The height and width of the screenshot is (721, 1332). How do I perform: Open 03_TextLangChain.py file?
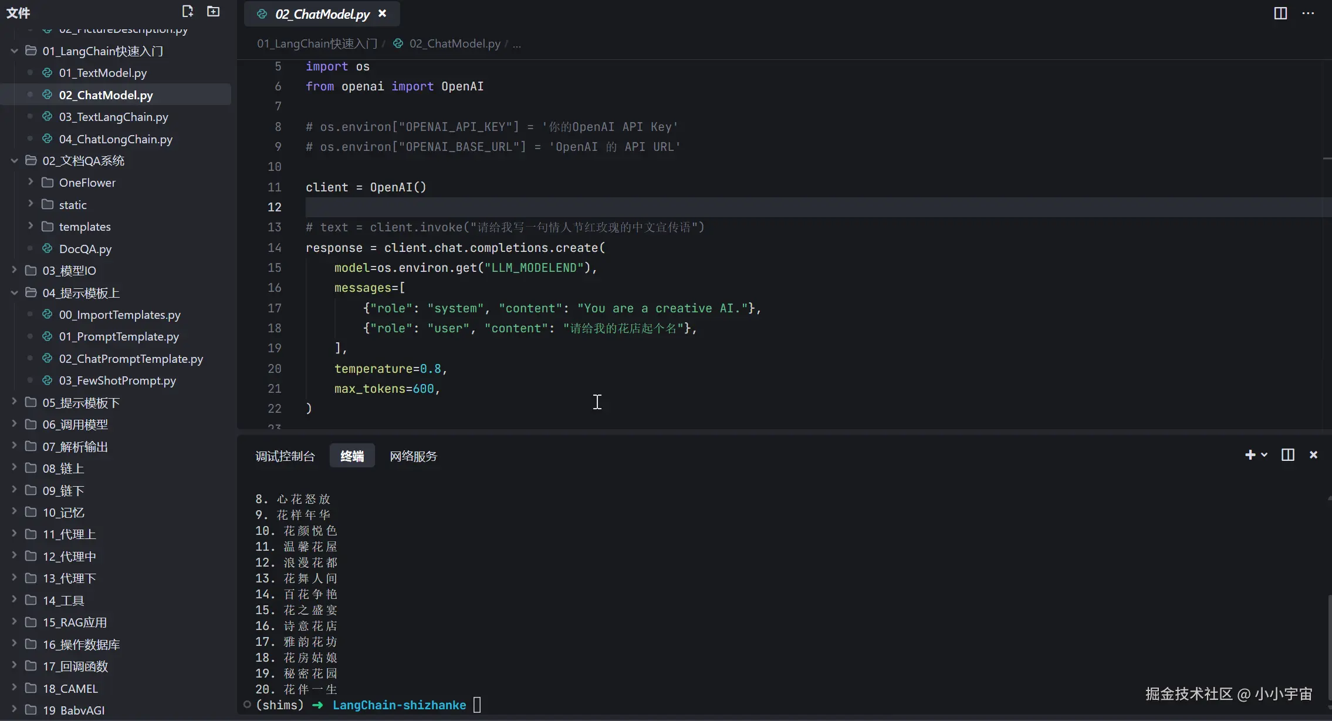(113, 117)
